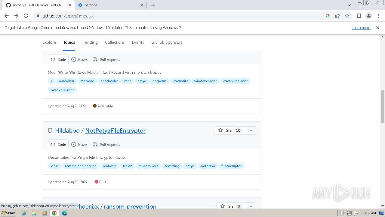Click the page vertical scrollbar thumb
Viewport: 385px width, 217px height.
[383, 106]
